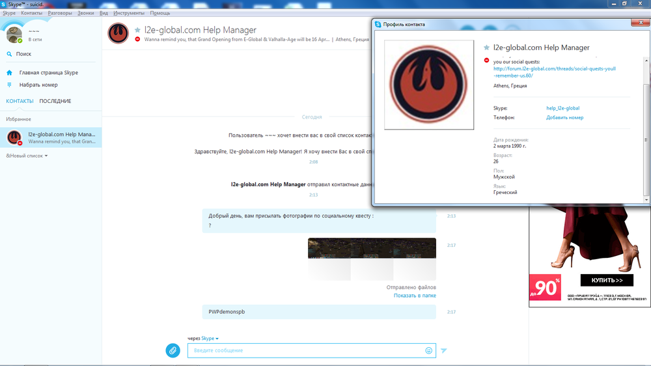The width and height of the screenshot is (651, 366).
Task: Click the search magnifier icon
Action: 9,54
